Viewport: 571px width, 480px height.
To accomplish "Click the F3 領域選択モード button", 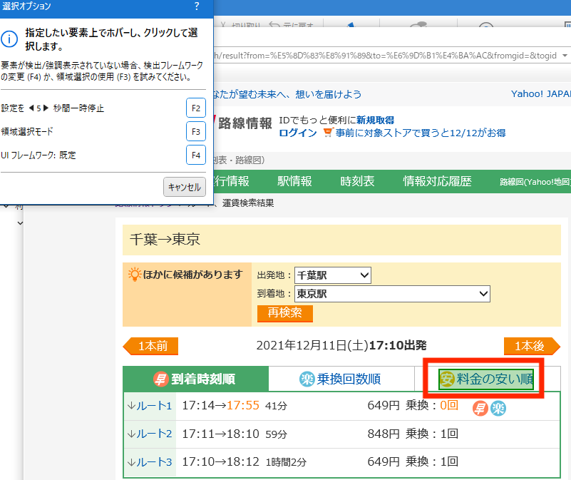I will click(196, 131).
